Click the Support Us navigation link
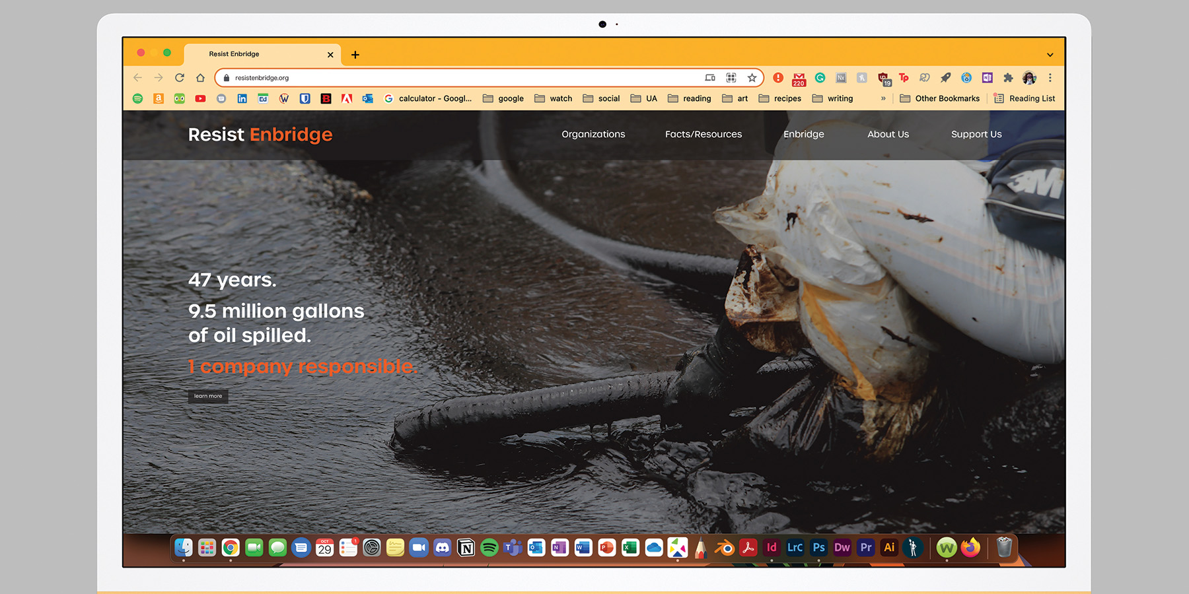 pyautogui.click(x=976, y=134)
